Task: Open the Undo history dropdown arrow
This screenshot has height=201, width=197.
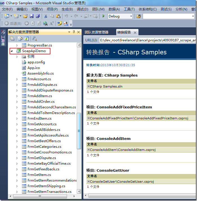Action: pyautogui.click(x=71, y=16)
